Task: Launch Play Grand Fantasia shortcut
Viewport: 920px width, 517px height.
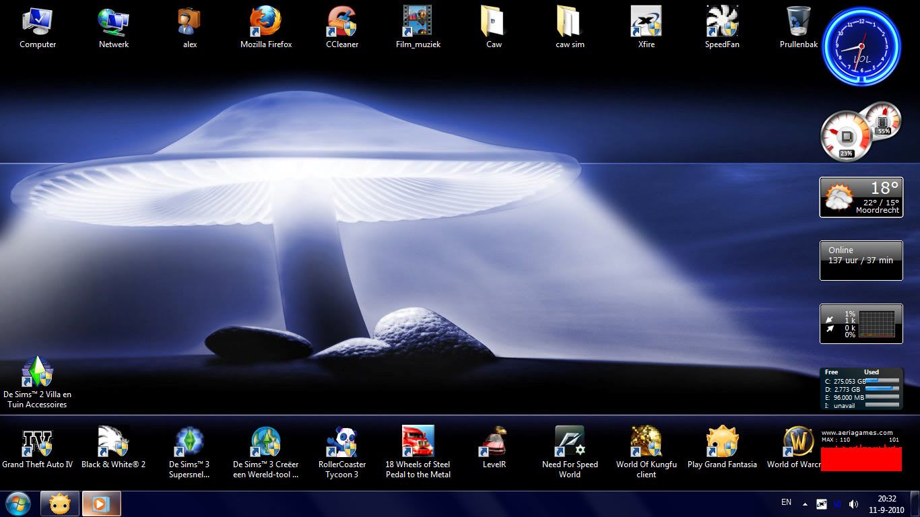Action: click(722, 448)
